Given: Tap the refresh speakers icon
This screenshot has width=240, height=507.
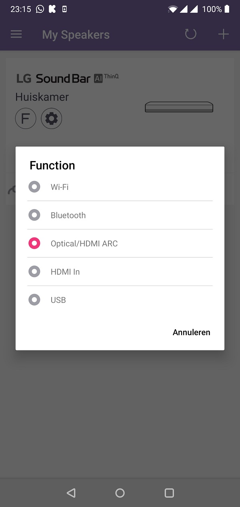Looking at the screenshot, I should tap(191, 34).
